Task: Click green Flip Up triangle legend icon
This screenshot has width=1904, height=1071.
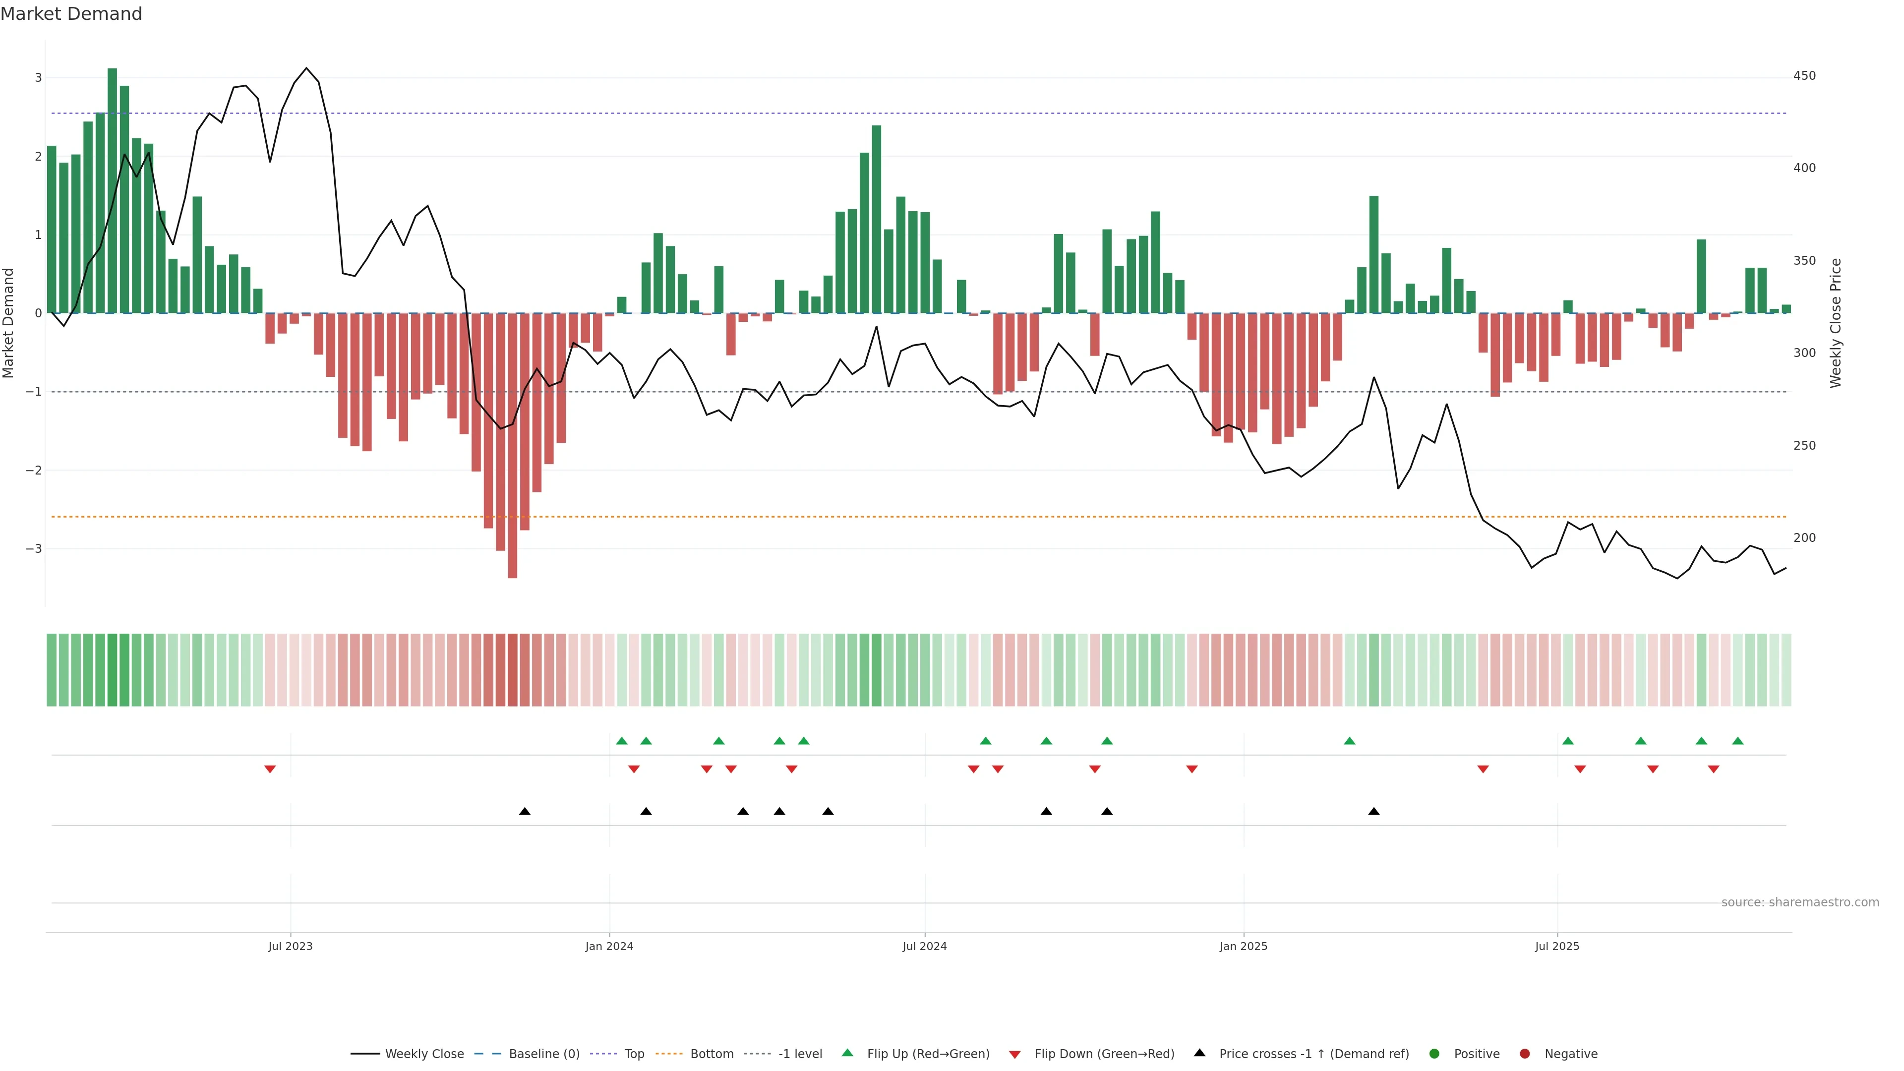Action: [x=847, y=1053]
